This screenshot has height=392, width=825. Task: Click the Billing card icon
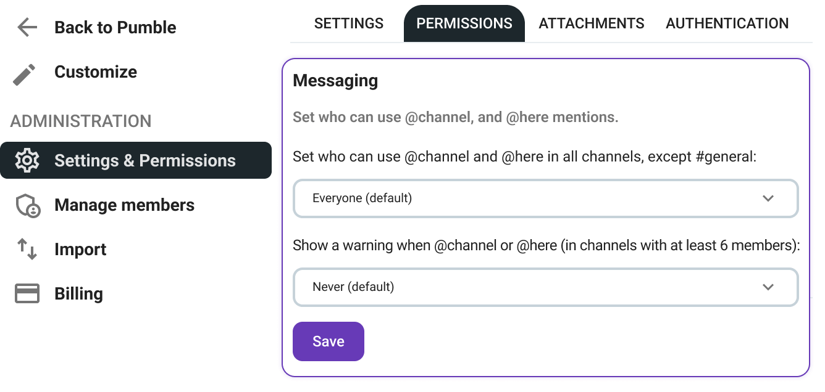(x=27, y=293)
